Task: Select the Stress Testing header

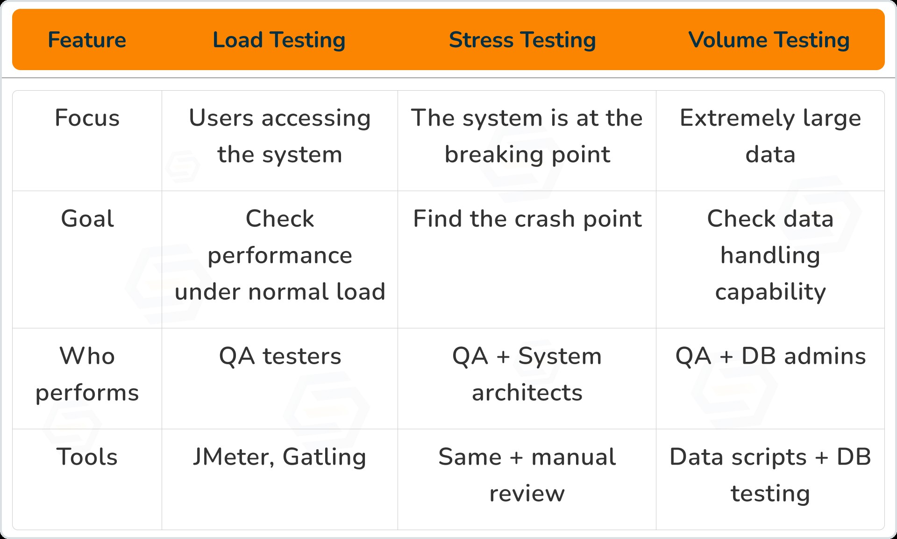Action: (x=522, y=40)
